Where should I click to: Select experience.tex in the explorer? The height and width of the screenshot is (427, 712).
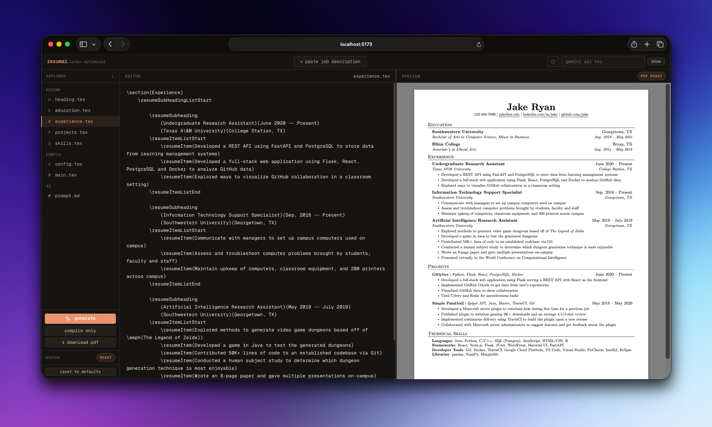pyautogui.click(x=81, y=121)
